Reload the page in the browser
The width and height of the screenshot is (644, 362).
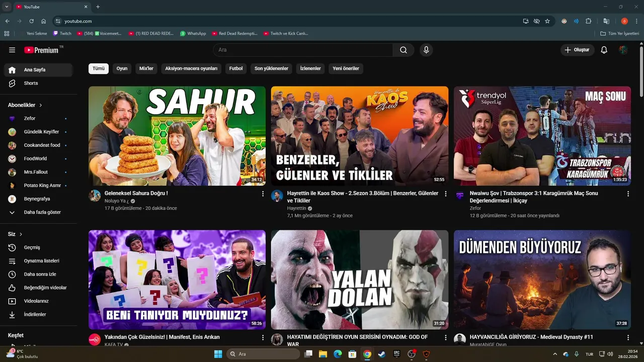point(31,21)
